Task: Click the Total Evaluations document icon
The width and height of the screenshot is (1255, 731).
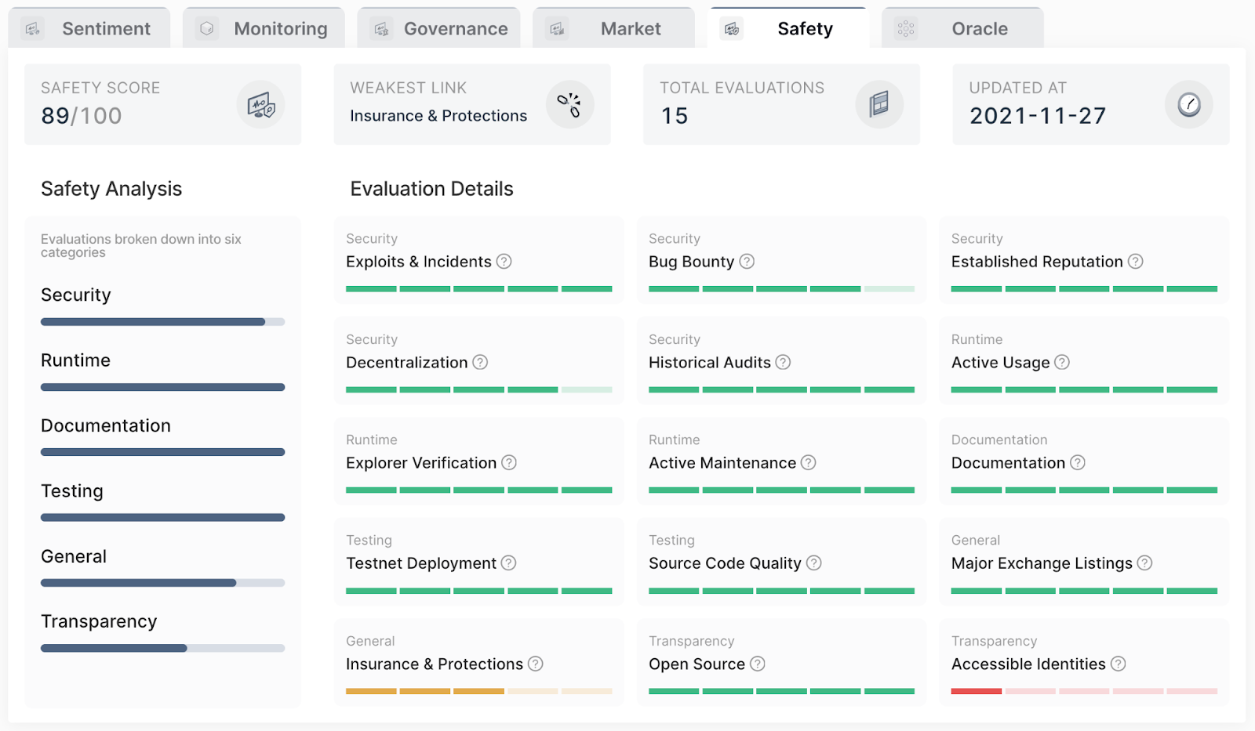Action: 878,105
